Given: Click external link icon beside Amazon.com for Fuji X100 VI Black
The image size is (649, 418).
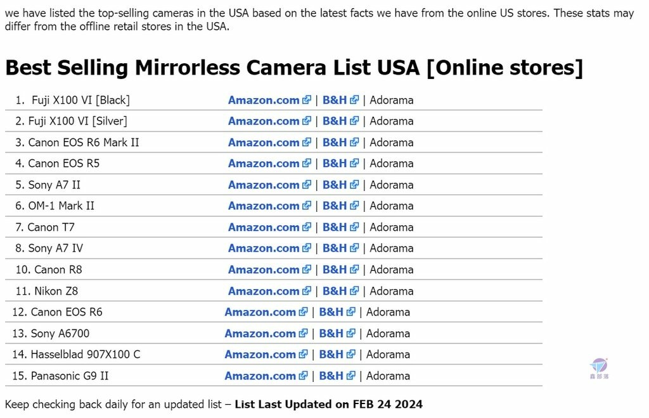Looking at the screenshot, I should [x=307, y=100].
